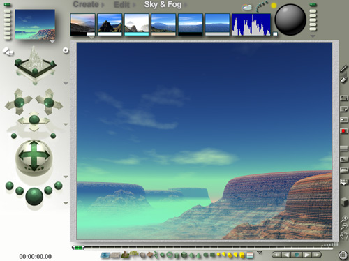Select the hand pan tool
349x261 pixels.
(x=344, y=235)
